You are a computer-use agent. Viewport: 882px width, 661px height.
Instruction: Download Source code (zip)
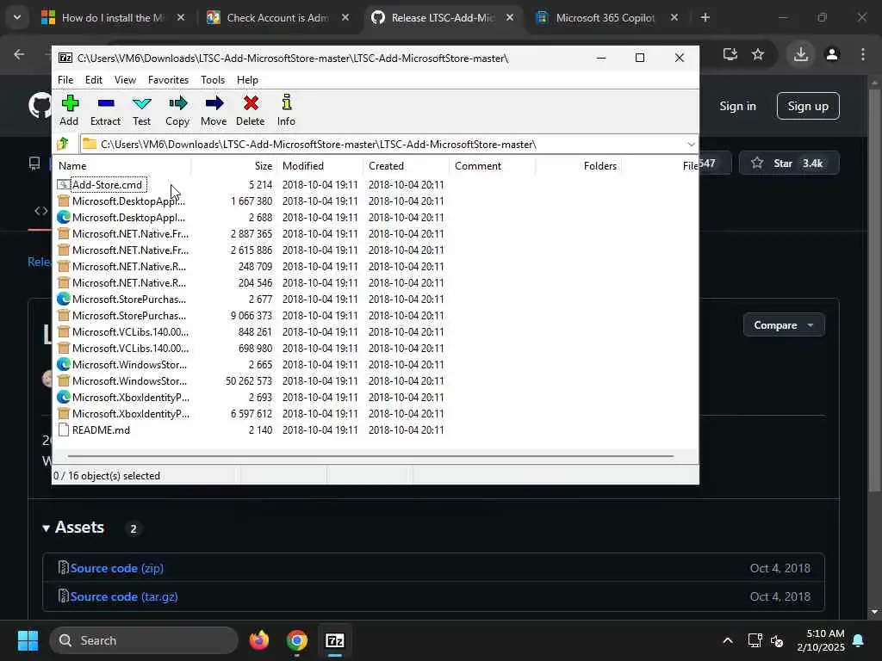point(117,568)
